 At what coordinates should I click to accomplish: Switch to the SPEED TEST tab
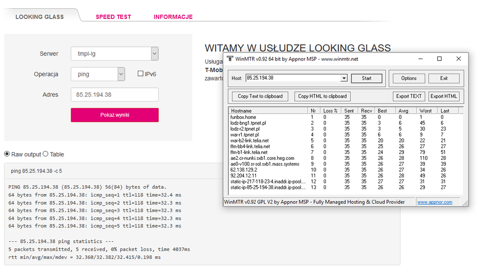[x=113, y=17]
